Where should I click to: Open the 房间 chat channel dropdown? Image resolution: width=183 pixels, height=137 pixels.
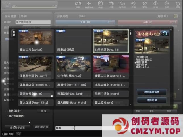click(65, 128)
